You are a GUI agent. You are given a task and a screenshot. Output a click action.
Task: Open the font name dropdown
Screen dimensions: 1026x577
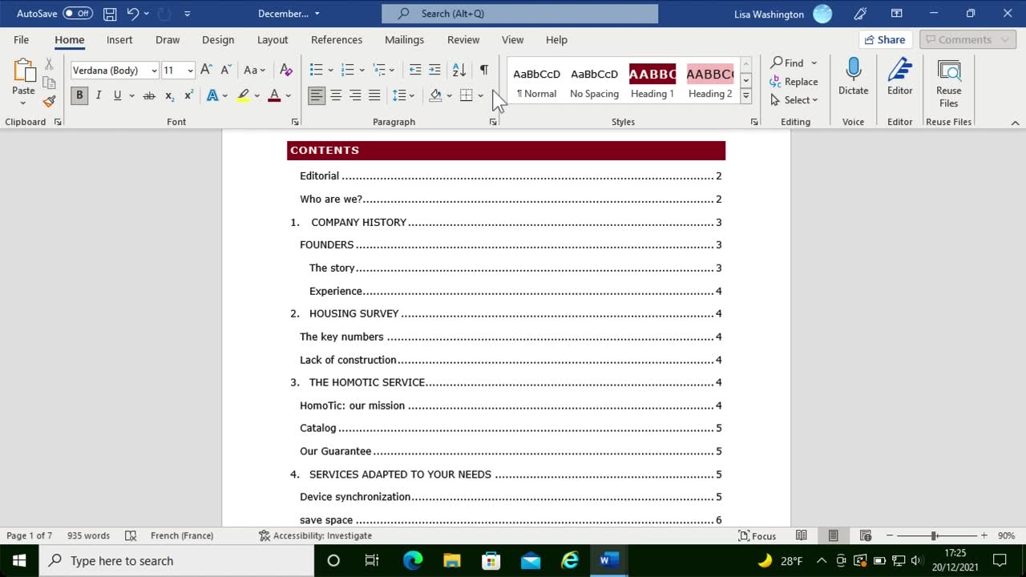[154, 71]
